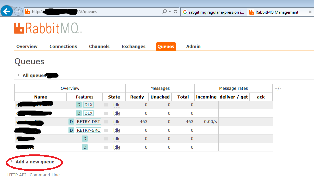
Task: Sort by the ack column header
Action: pyautogui.click(x=261, y=97)
